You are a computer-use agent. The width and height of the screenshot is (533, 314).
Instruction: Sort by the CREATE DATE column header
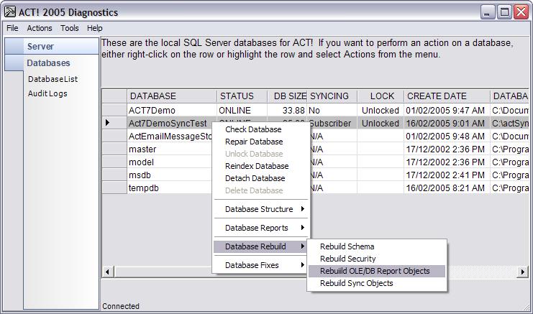point(447,96)
